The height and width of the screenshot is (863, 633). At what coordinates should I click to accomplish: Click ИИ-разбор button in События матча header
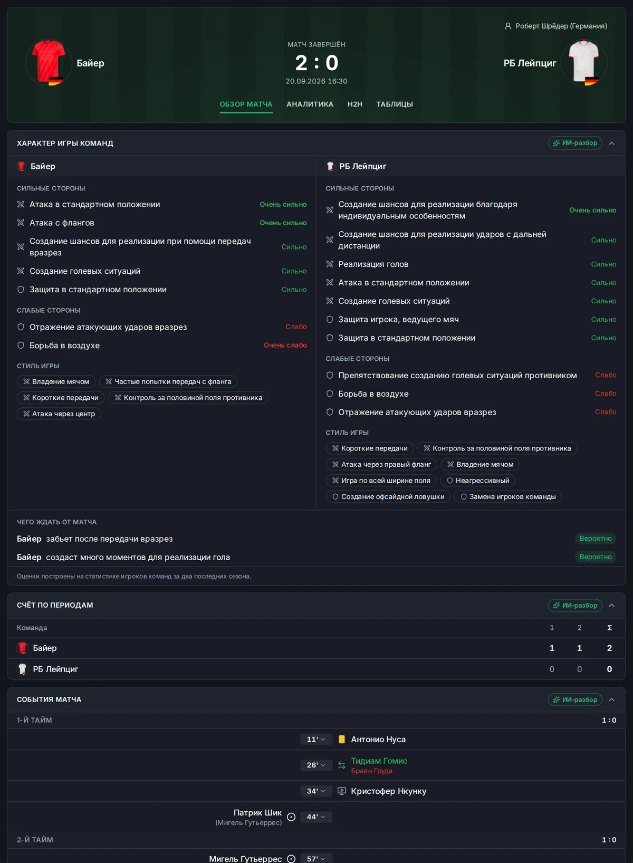575,699
